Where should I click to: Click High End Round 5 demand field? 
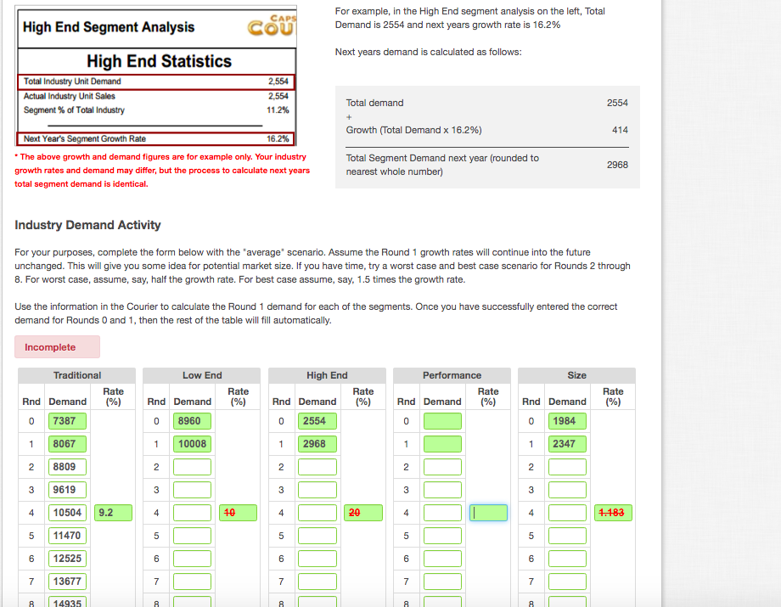[317, 535]
